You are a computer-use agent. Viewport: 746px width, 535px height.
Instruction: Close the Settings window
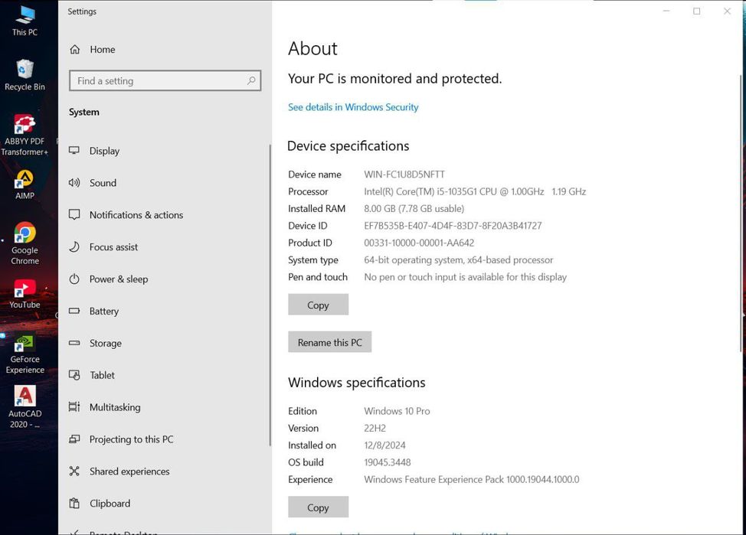(x=727, y=11)
